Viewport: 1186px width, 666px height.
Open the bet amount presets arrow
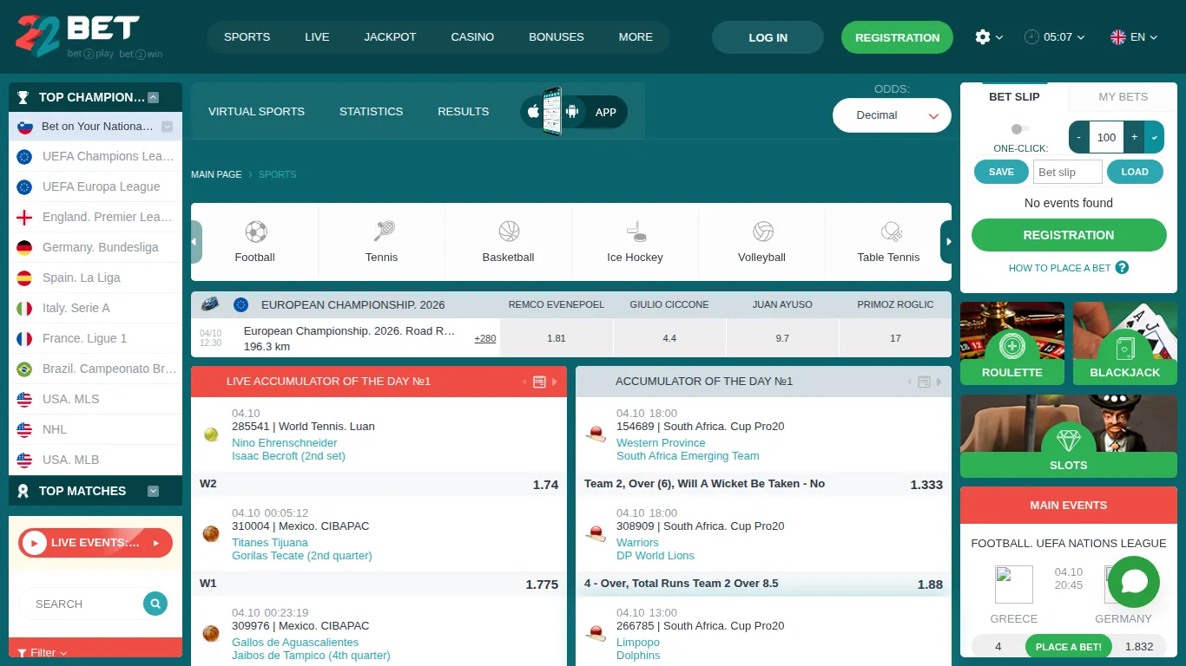1155,137
